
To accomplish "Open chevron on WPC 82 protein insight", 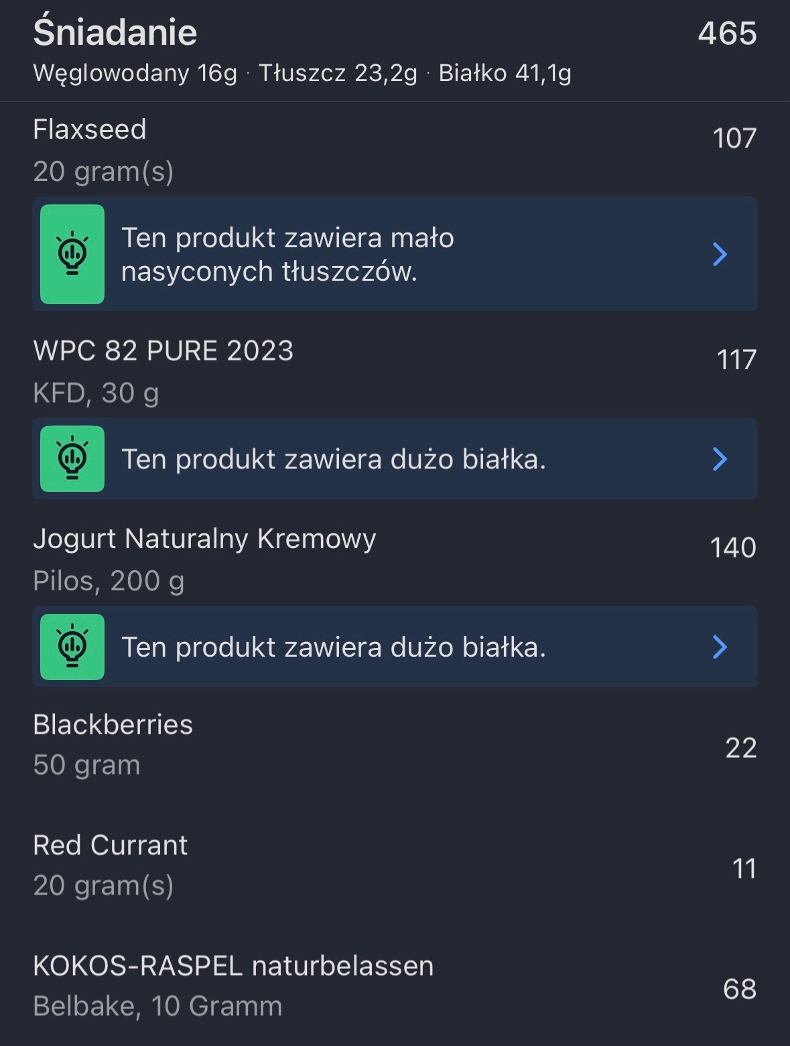I will click(x=720, y=459).
